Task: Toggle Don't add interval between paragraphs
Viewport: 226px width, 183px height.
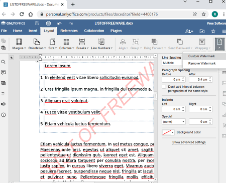Action: coord(164,87)
